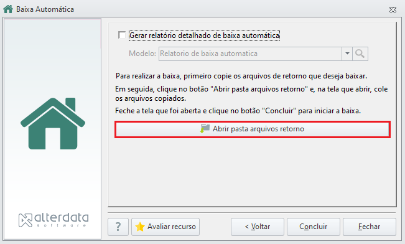This screenshot has width=405, height=244.
Task: Click the house icon in the title bar
Action: click(x=8, y=9)
